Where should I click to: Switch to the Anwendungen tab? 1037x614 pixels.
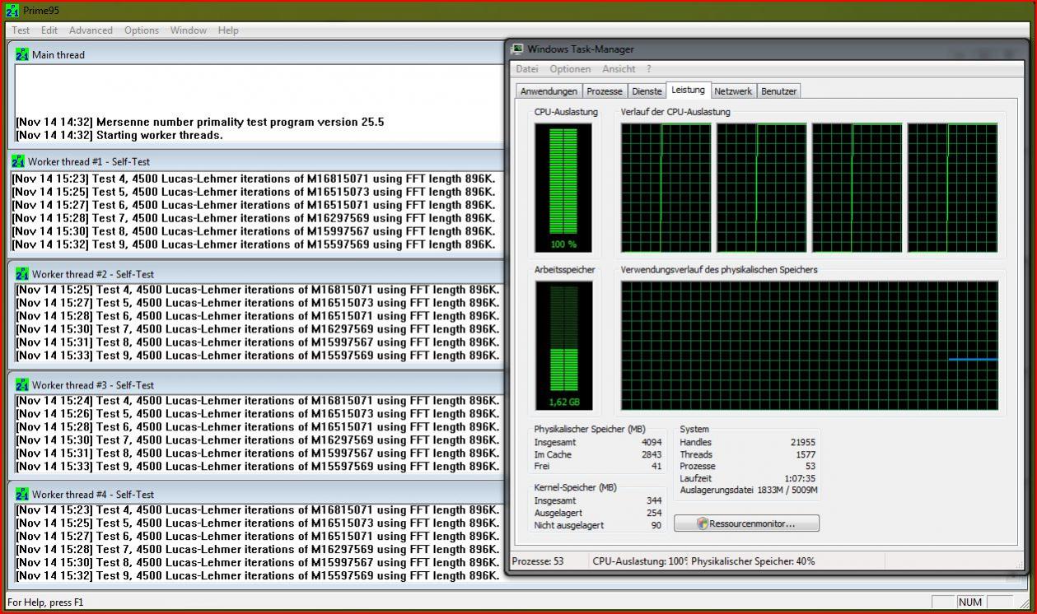coord(549,91)
